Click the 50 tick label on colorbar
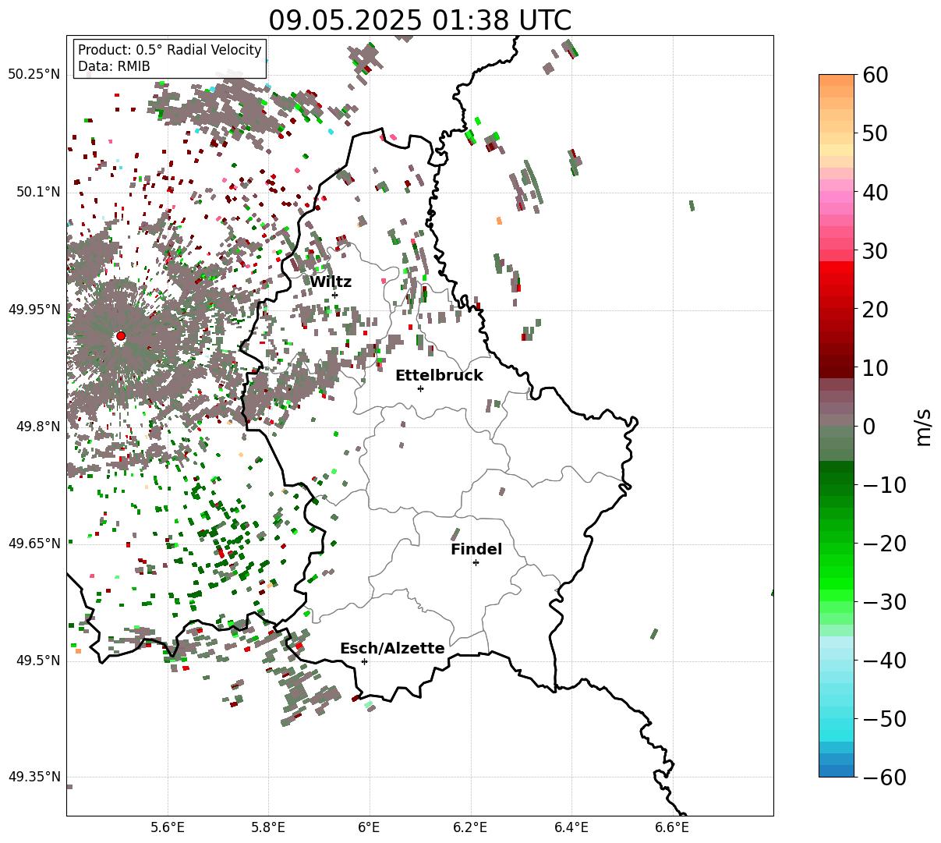This screenshot has width=941, height=843. click(875, 134)
